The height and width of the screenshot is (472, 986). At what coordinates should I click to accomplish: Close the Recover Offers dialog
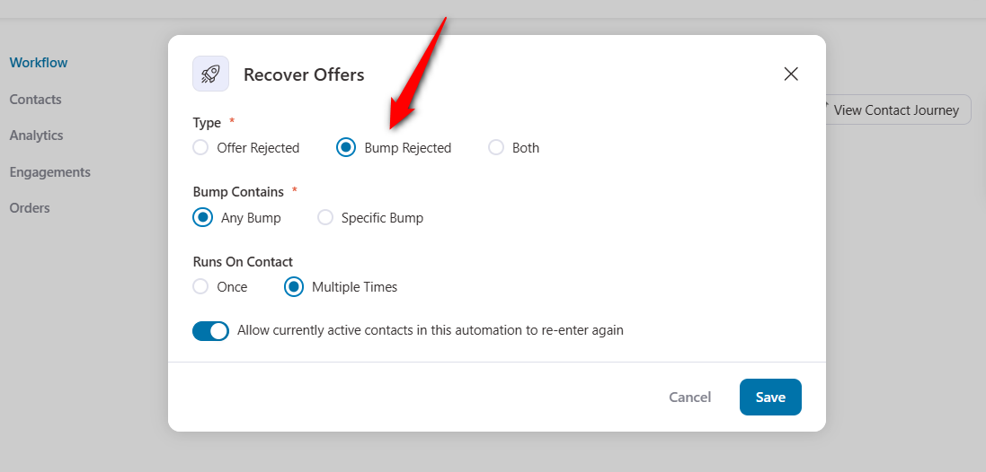(790, 74)
